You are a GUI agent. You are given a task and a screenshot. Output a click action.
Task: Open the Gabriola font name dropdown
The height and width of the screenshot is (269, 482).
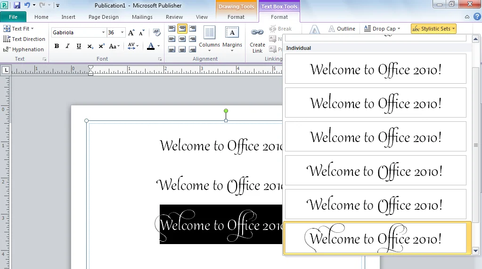[x=103, y=32]
